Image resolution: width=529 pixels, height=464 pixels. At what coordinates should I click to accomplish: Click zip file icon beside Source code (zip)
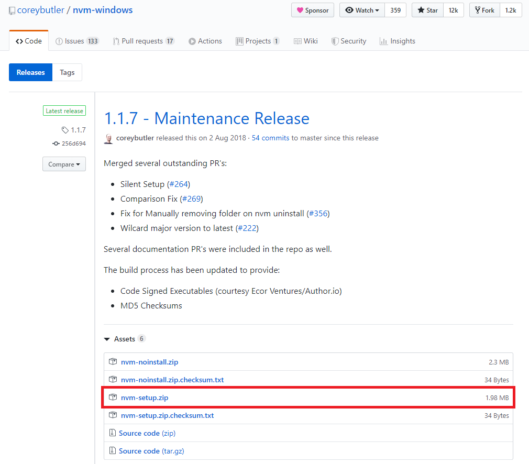tap(112, 433)
